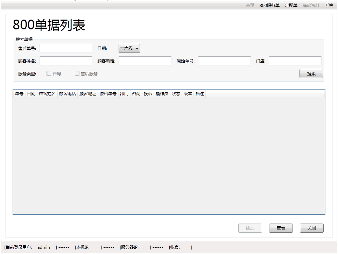Screen dimensions: 338x254
Task: Click the 咨询 column header in table
Action: click(x=136, y=93)
